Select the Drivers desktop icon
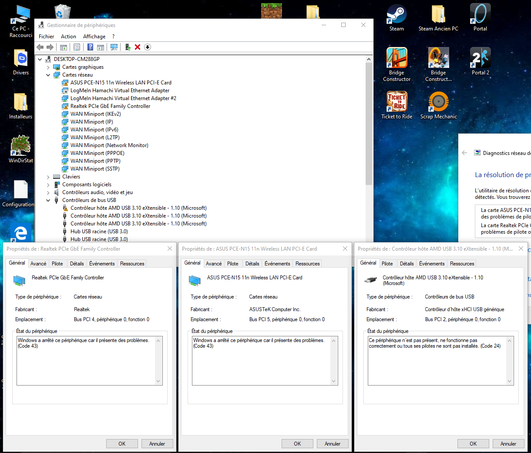Viewport: 531px width, 453px height. pyautogui.click(x=20, y=62)
